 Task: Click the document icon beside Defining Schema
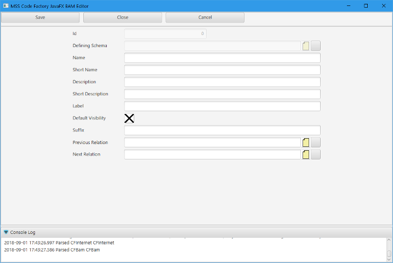click(306, 46)
